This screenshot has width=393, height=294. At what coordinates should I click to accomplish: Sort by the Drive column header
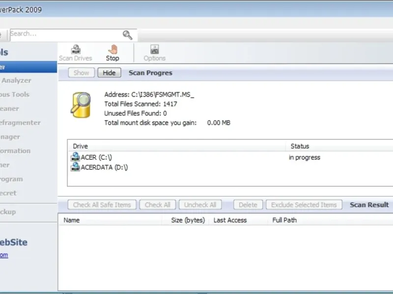[x=176, y=146]
